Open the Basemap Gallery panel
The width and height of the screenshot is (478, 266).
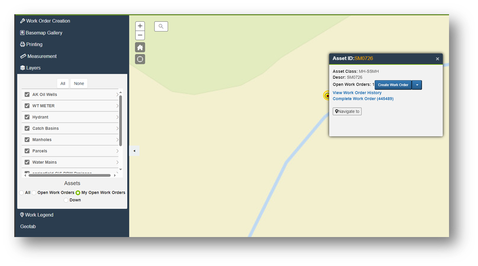point(44,33)
